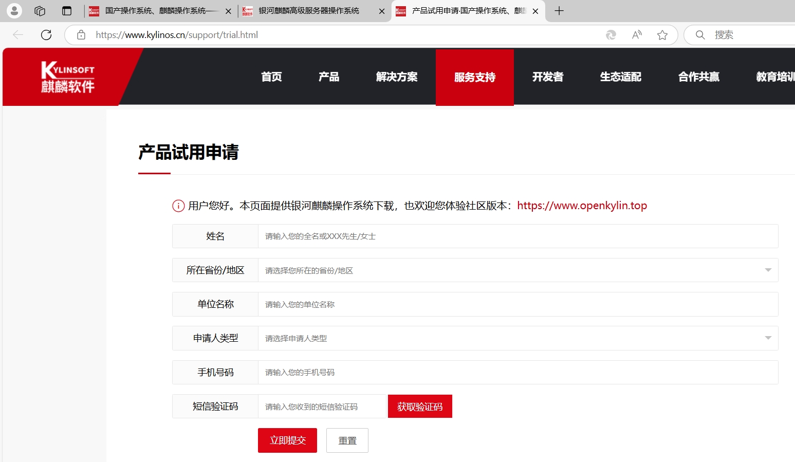Click the browser address bar URL
This screenshot has height=462, width=795.
click(x=177, y=35)
